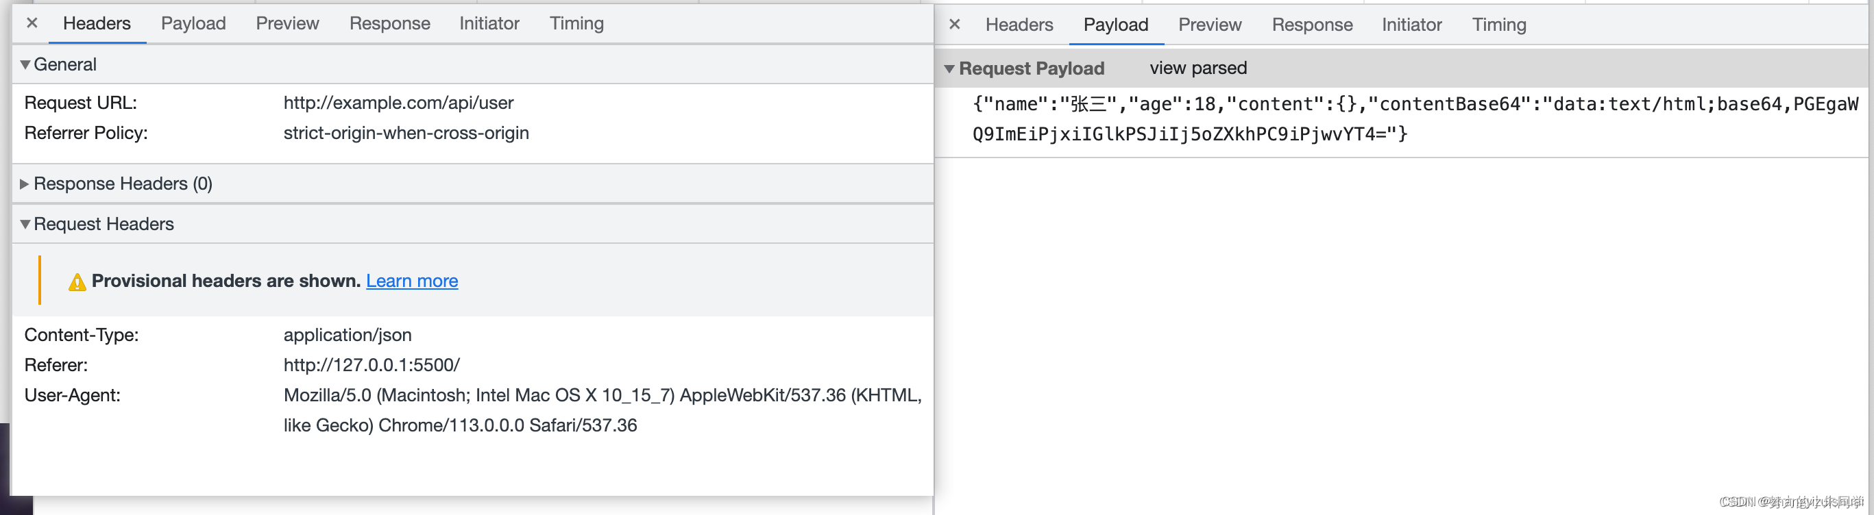The height and width of the screenshot is (515, 1874).
Task: Select the Headers tab in left panel
Action: (97, 23)
